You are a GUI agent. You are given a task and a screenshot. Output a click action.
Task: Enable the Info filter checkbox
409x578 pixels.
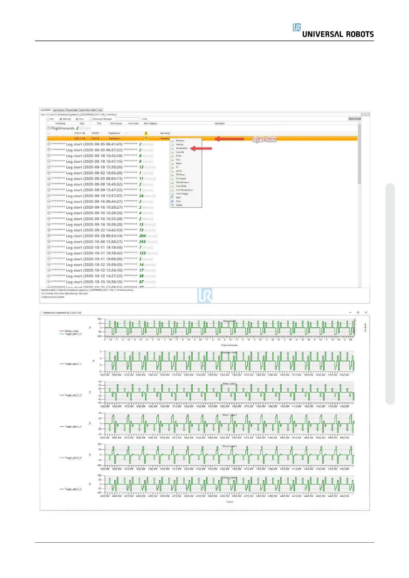(x=48, y=119)
